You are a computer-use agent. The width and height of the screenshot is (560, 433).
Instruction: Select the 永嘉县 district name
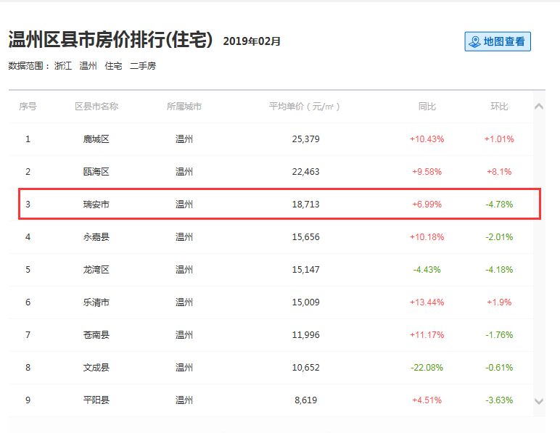[96, 236]
